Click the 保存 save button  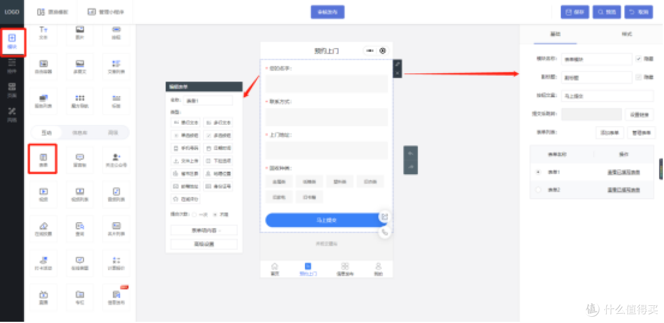click(575, 12)
